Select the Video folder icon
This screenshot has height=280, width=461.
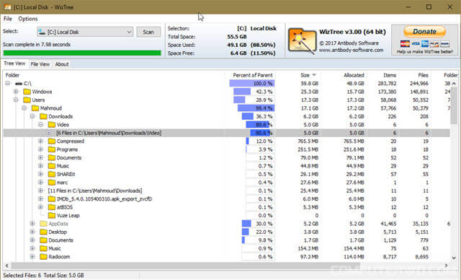pyautogui.click(x=52, y=125)
